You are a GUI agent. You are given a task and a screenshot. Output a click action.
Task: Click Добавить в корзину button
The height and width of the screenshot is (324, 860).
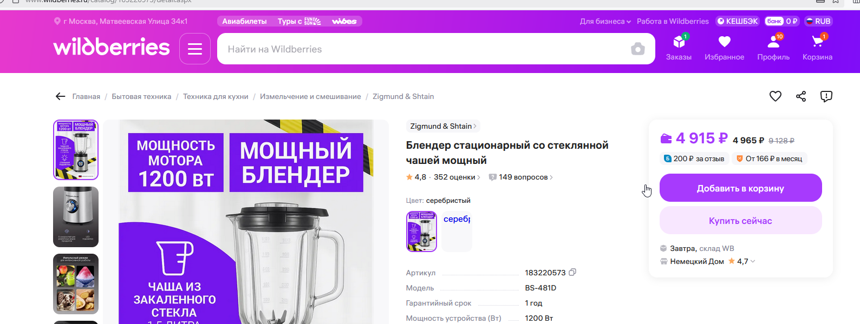click(740, 188)
